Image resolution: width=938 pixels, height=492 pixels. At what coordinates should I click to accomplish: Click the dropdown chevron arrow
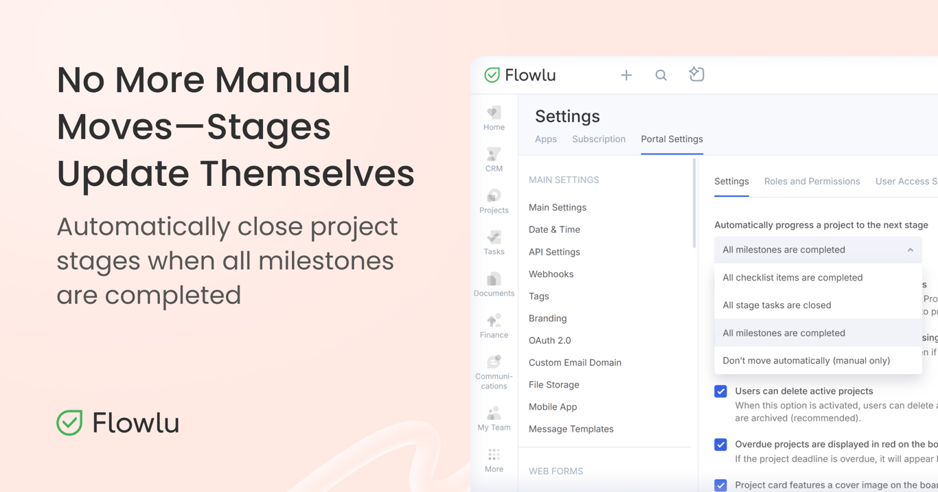point(910,250)
